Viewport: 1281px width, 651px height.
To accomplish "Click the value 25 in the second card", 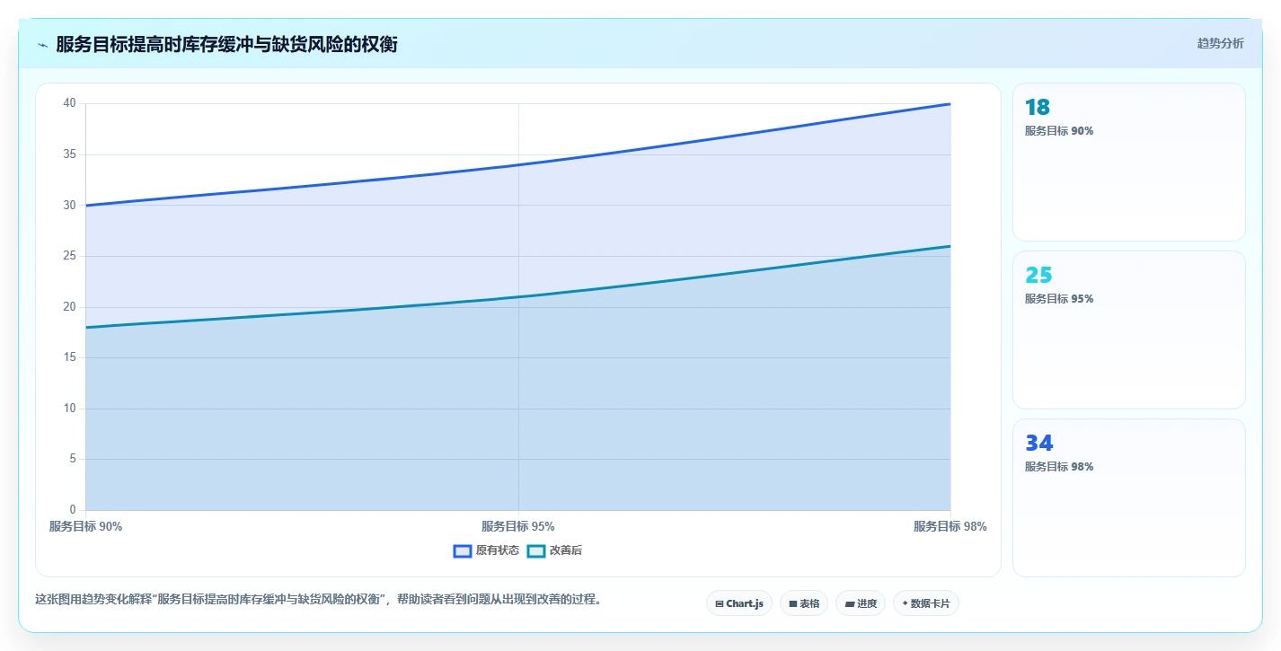I will pos(1038,276).
